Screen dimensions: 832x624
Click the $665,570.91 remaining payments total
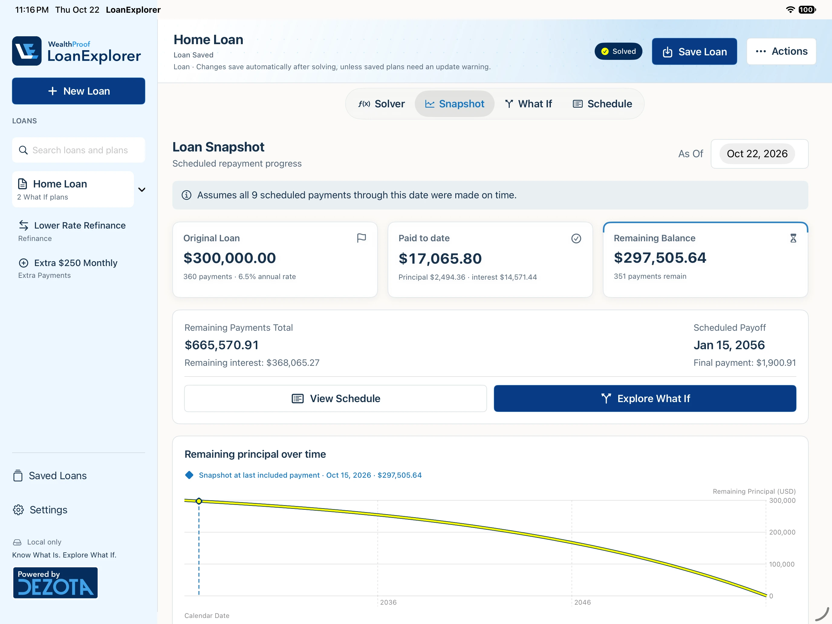click(222, 345)
